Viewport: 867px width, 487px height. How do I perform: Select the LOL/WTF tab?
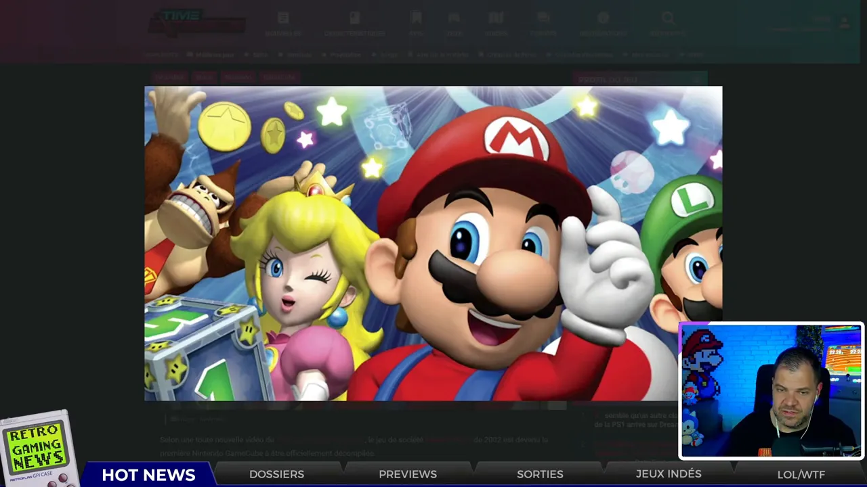[x=801, y=475]
